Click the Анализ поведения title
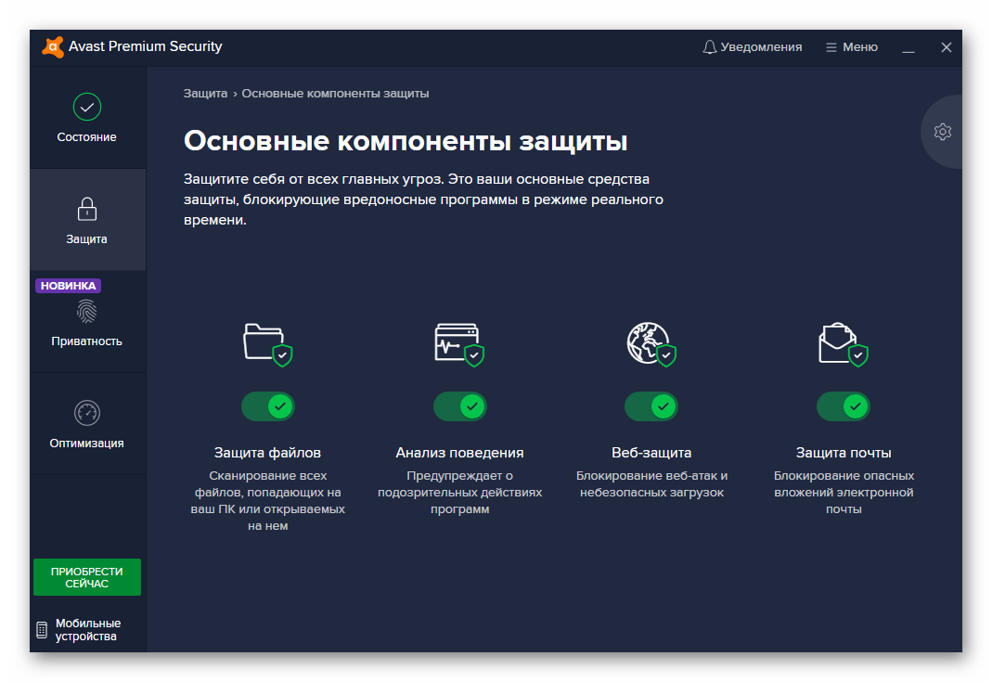This screenshot has height=682, width=992. click(x=460, y=453)
